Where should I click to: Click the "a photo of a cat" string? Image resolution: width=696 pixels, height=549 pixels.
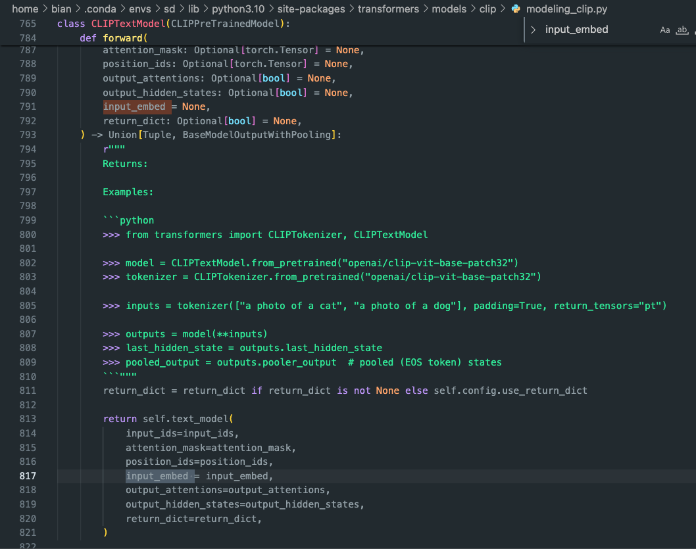(291, 306)
